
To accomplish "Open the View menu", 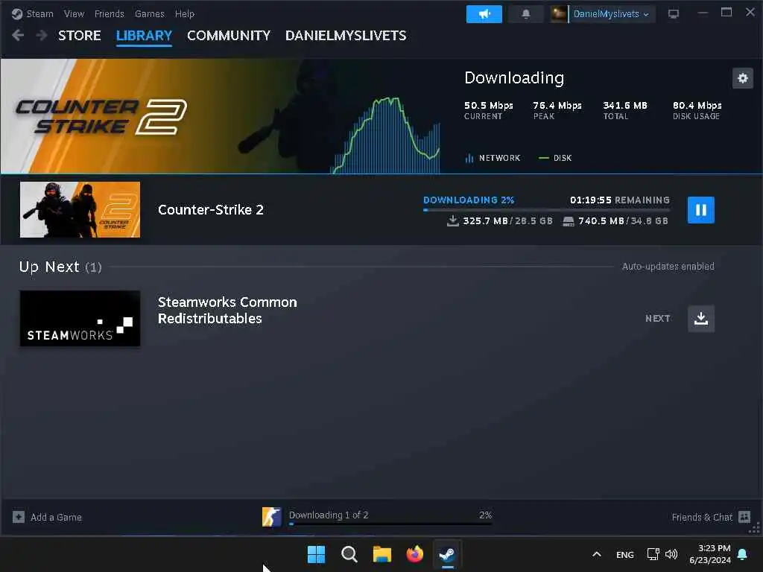I will pyautogui.click(x=74, y=13).
